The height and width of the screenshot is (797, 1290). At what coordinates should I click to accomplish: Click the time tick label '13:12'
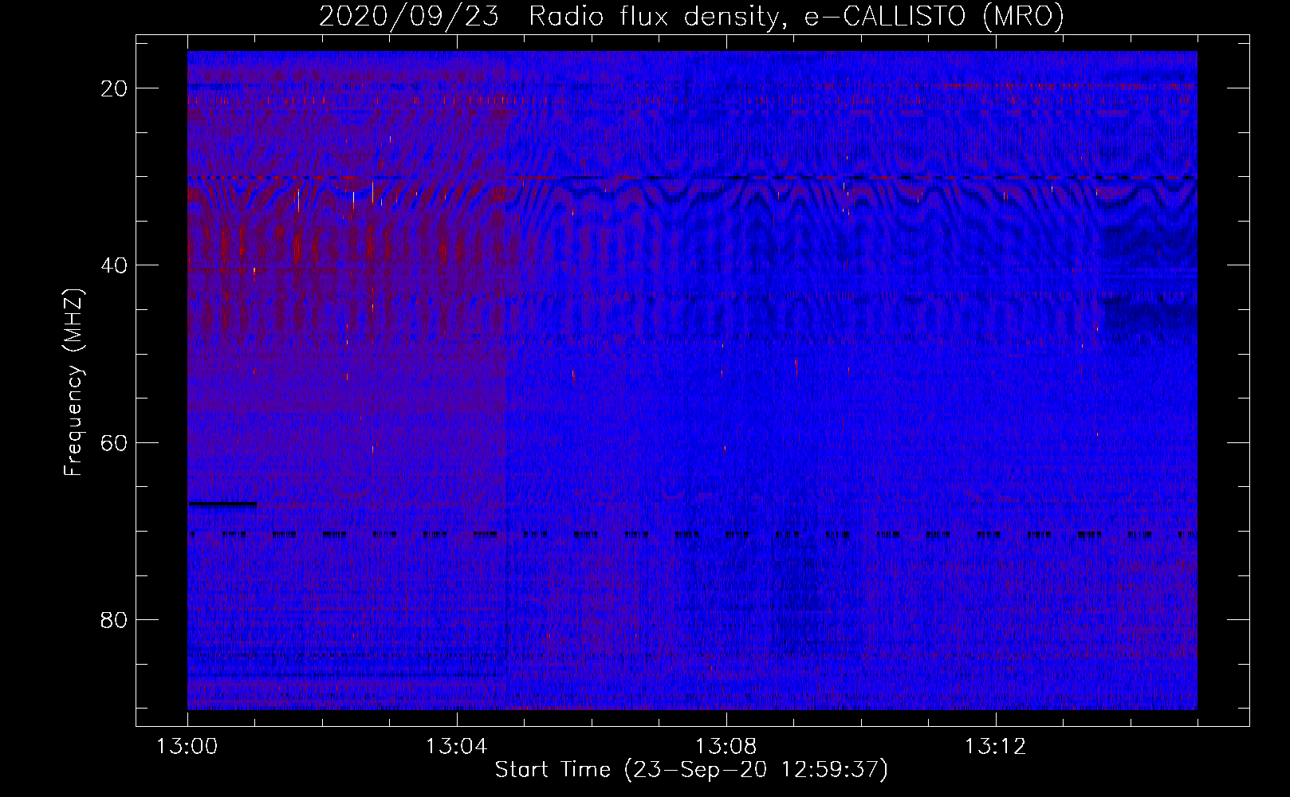(x=995, y=747)
